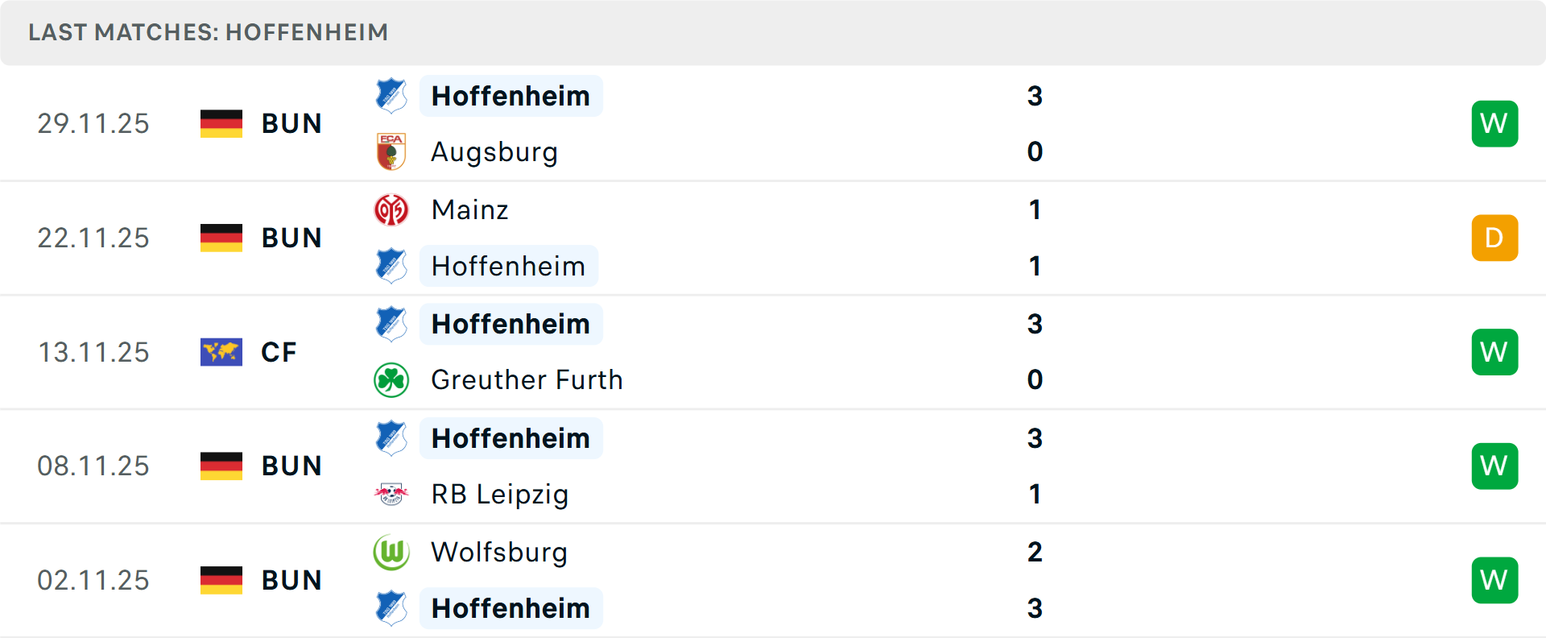This screenshot has height=638, width=1546.
Task: Click Hoffenheim crest in the Augsburg match
Action: pos(391,96)
